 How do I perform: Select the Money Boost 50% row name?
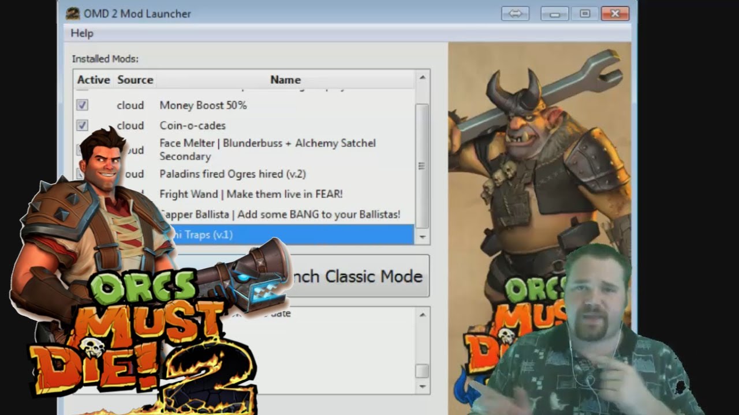203,105
